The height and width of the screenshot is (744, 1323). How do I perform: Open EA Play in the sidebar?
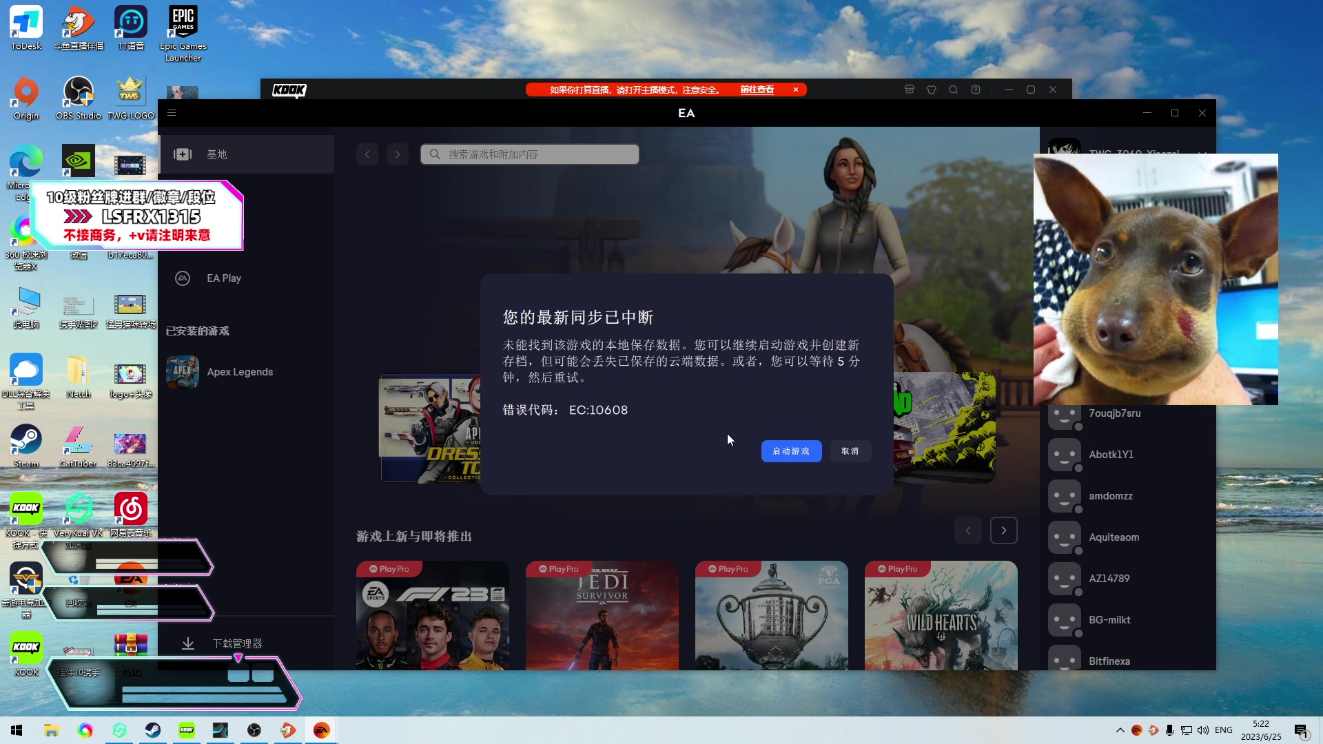247,278
